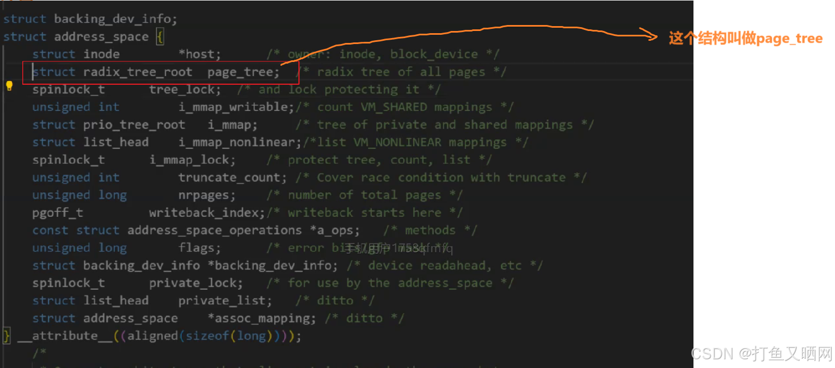Click the assoc_mapping pointer name
The width and height of the screenshot is (835, 368).
(x=264, y=319)
